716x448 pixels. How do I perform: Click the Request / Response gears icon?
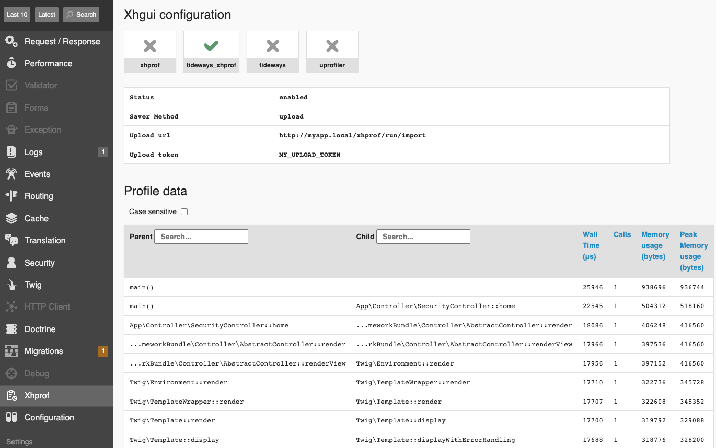(11, 41)
